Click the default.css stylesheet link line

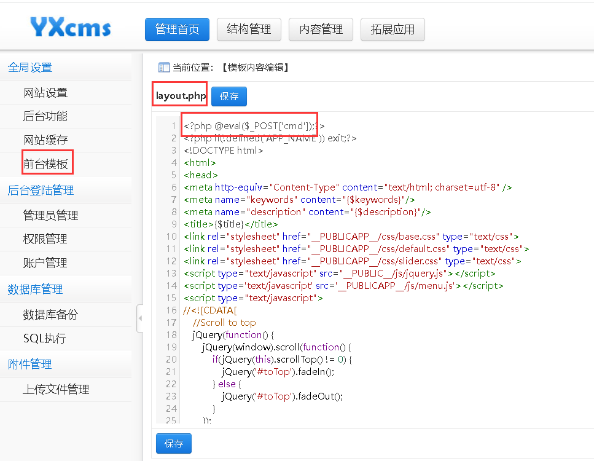[356, 249]
